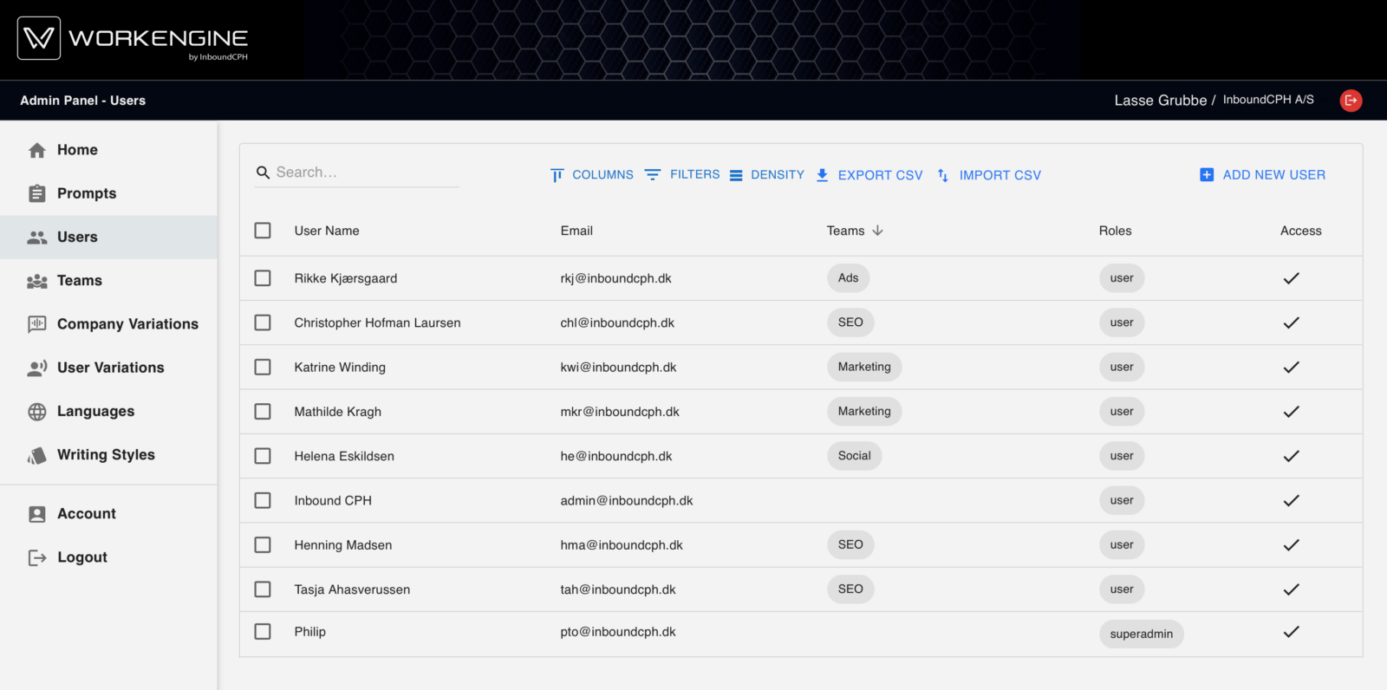Check the box beside Henning Madsen
The image size is (1387, 690).
(x=263, y=545)
